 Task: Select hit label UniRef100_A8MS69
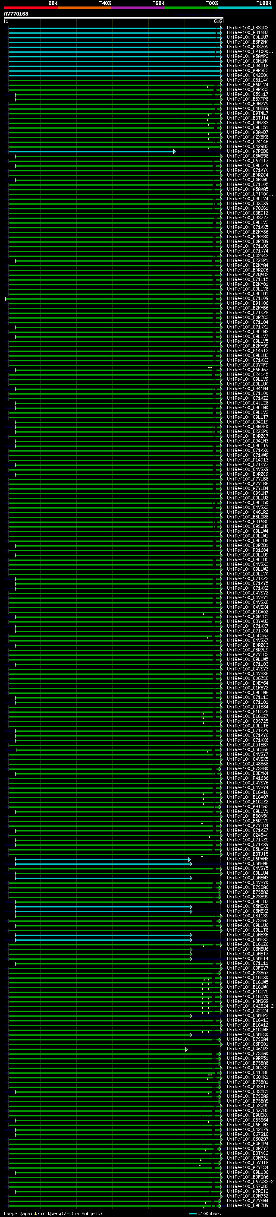(x=247, y=1001)
